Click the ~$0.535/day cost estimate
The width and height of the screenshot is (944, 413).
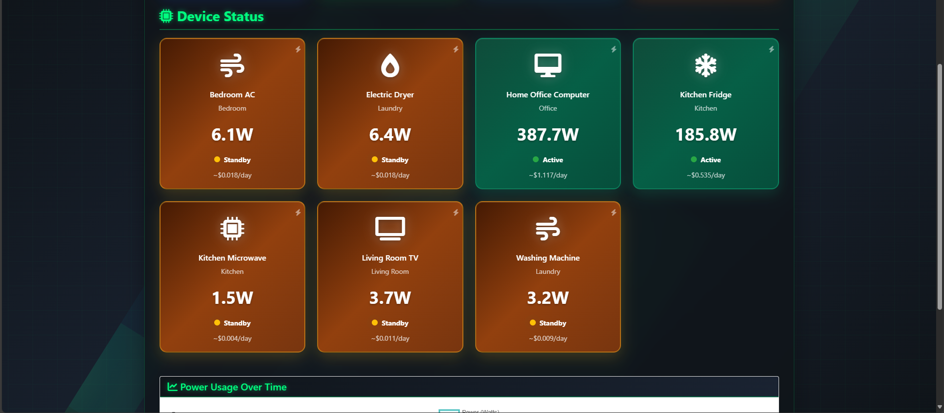pyautogui.click(x=706, y=175)
